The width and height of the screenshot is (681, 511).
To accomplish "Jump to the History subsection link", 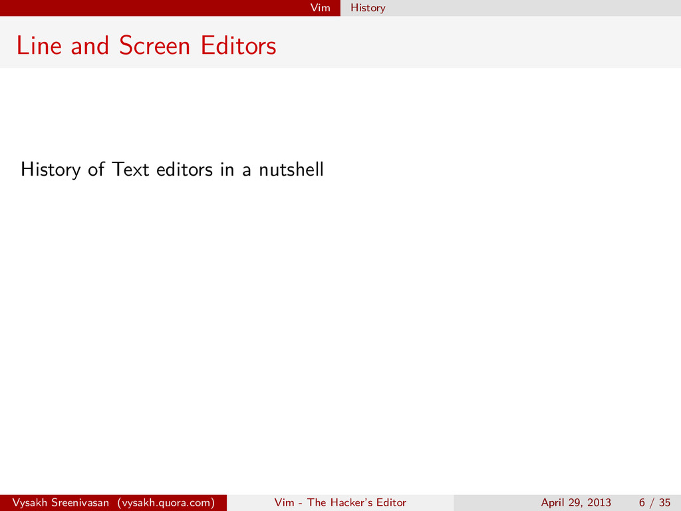I will tap(368, 8).
